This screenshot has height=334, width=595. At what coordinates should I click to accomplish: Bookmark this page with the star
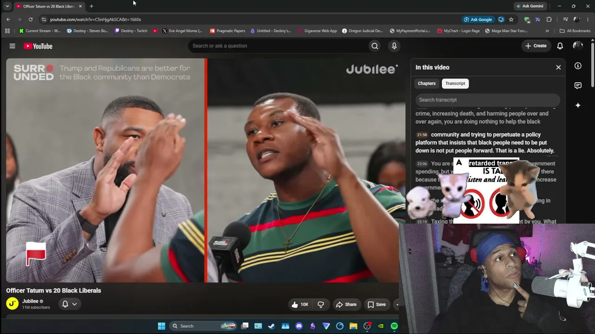click(511, 19)
